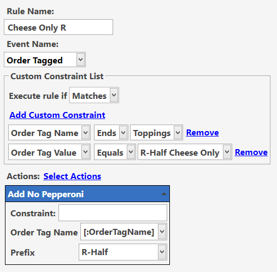This screenshot has width=277, height=272.
Task: Click the action Constraint text field
Action: [x=113, y=213]
